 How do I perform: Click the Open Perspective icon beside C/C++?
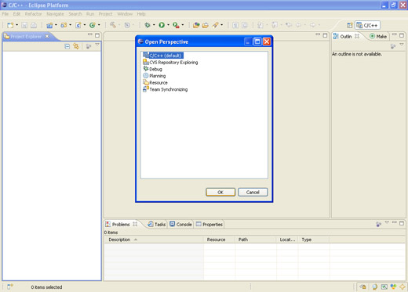tap(349, 25)
